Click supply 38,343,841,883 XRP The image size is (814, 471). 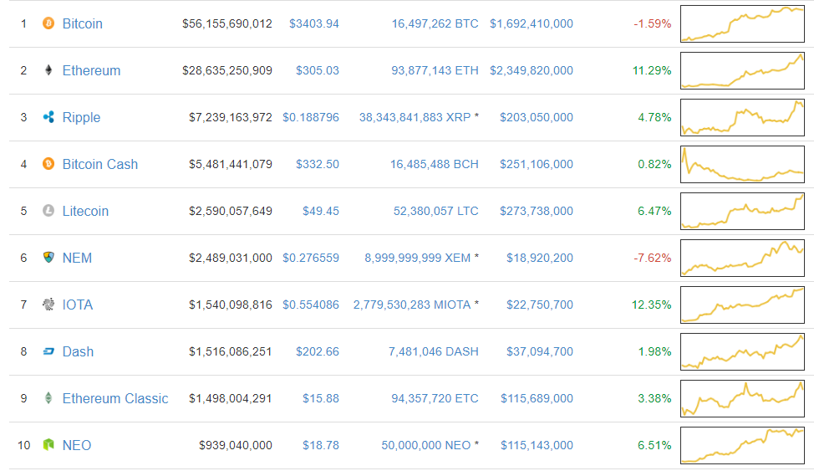click(415, 117)
